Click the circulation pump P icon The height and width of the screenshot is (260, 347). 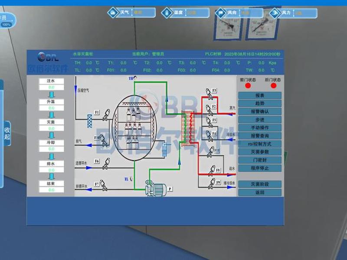pos(156,188)
